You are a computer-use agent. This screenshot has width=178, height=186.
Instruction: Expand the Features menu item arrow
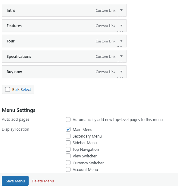(x=121, y=26)
